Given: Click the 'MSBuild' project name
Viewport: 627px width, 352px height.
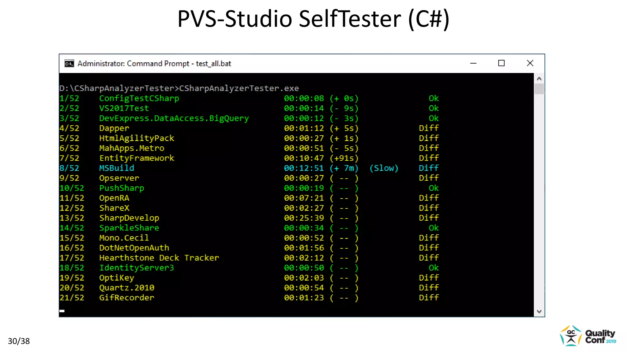Looking at the screenshot, I should (117, 168).
